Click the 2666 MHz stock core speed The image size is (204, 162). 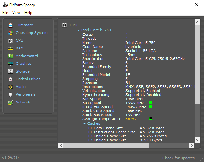(134, 111)
